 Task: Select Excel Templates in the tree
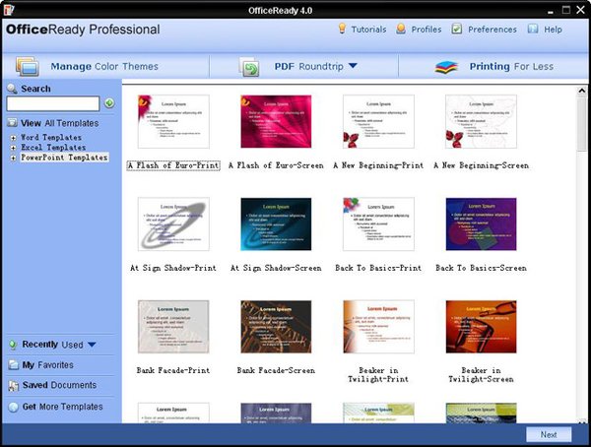[53, 148]
